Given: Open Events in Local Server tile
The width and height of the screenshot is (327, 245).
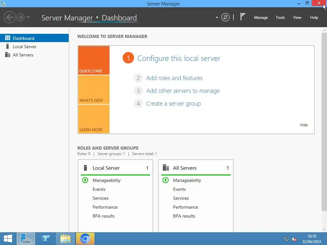Looking at the screenshot, I should click(x=99, y=189).
